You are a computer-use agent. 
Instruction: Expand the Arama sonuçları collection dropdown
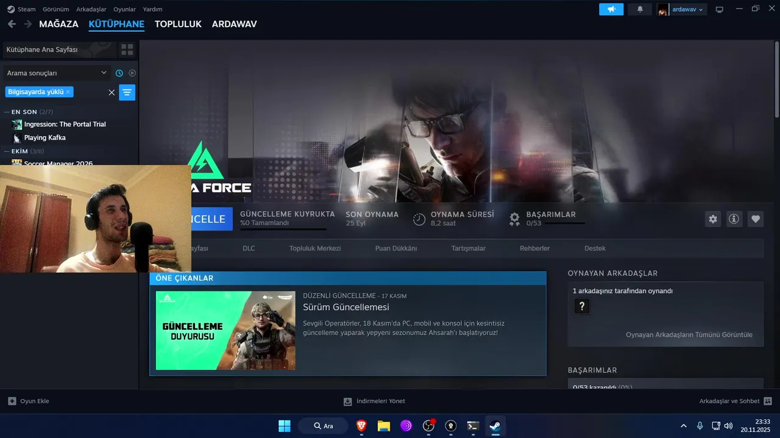coord(57,73)
